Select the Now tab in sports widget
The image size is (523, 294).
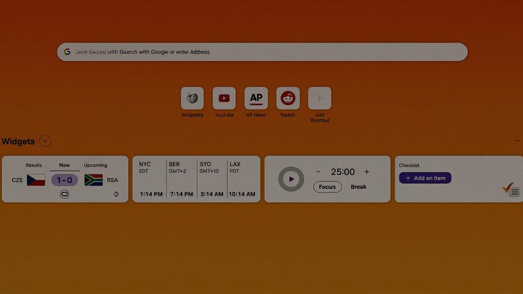[64, 165]
